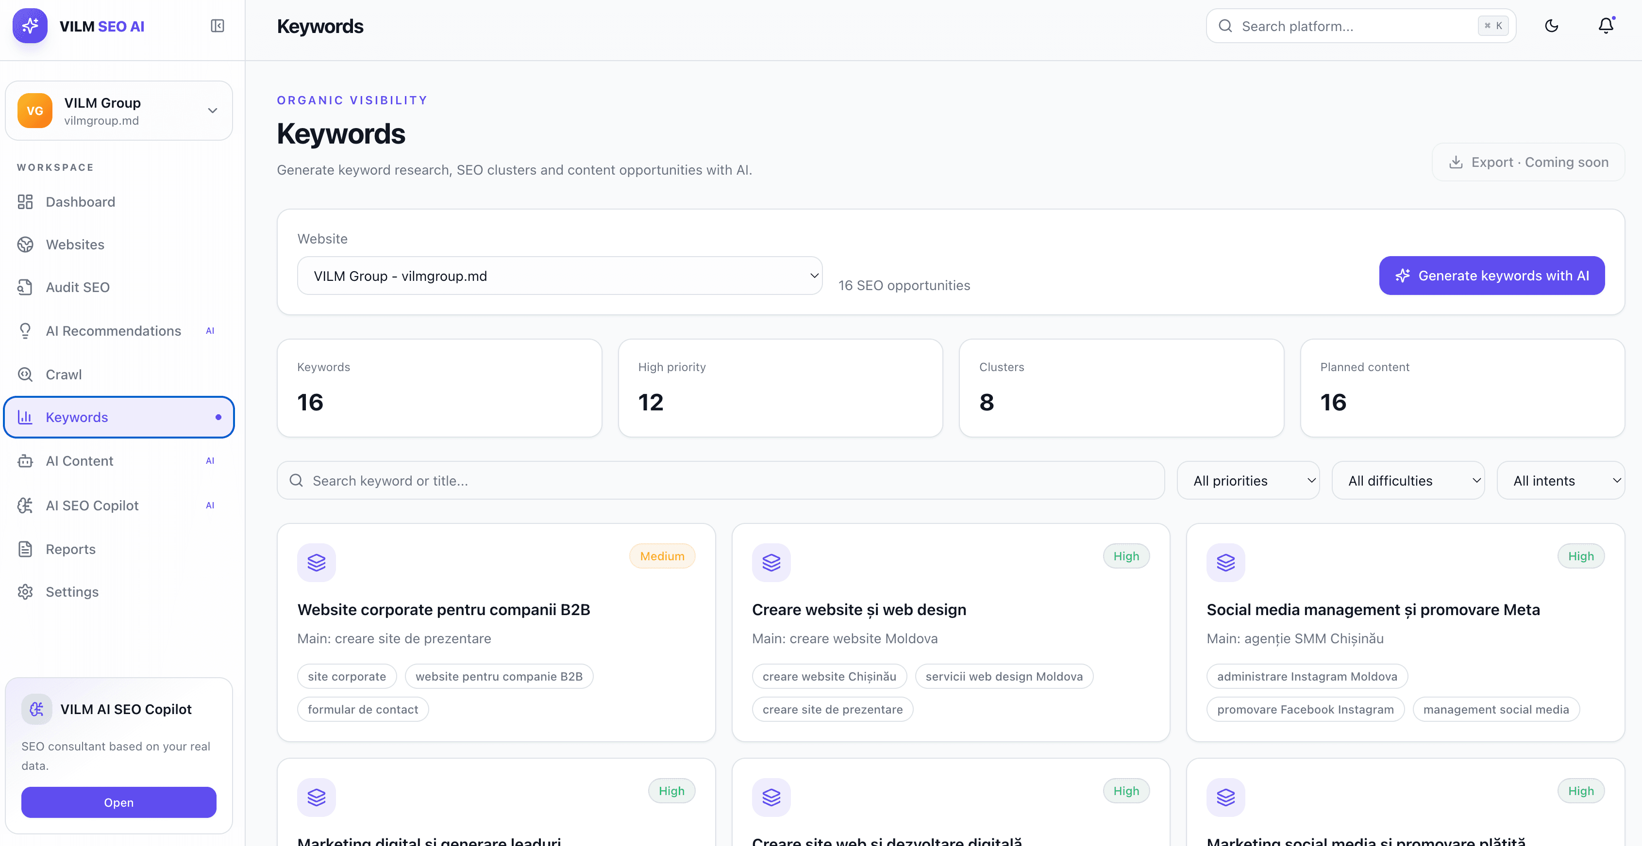Click the Reports document icon
1642x846 pixels.
(x=26, y=549)
